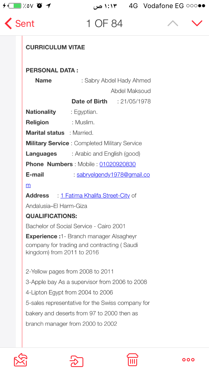Tap the 4G network indicator
This screenshot has height=372, width=209.
133,6
